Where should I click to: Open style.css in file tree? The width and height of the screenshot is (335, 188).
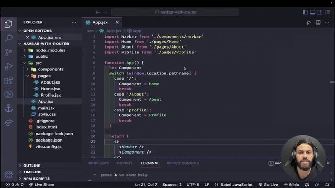47,114
